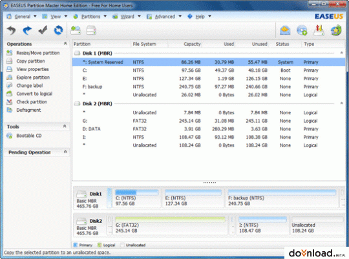Click the Copy partition icon in Operations

[9, 61]
